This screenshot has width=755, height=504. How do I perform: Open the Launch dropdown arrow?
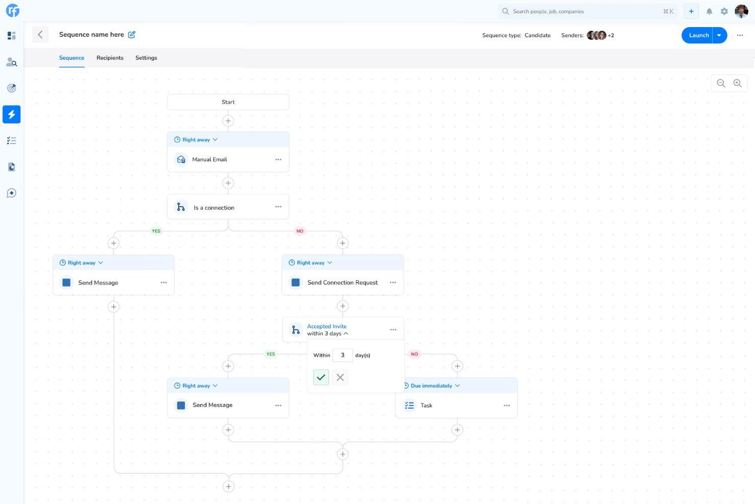[x=719, y=35]
